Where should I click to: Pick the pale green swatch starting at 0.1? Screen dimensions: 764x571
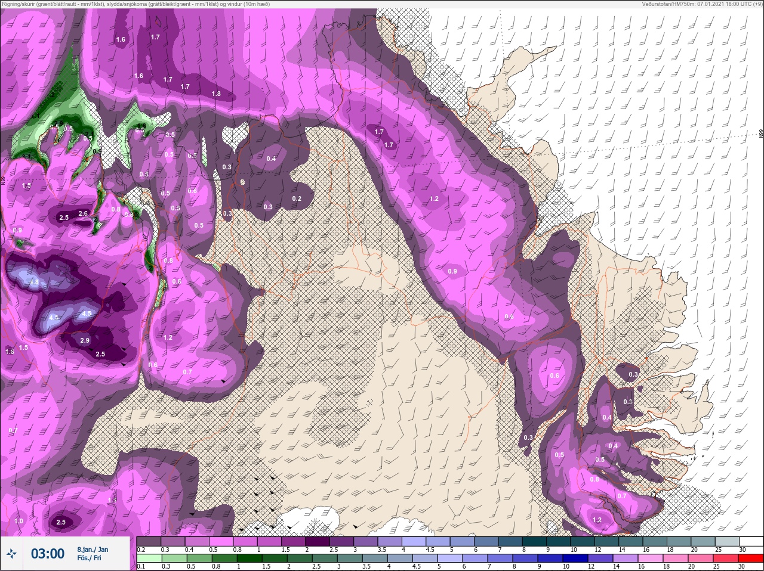149,558
